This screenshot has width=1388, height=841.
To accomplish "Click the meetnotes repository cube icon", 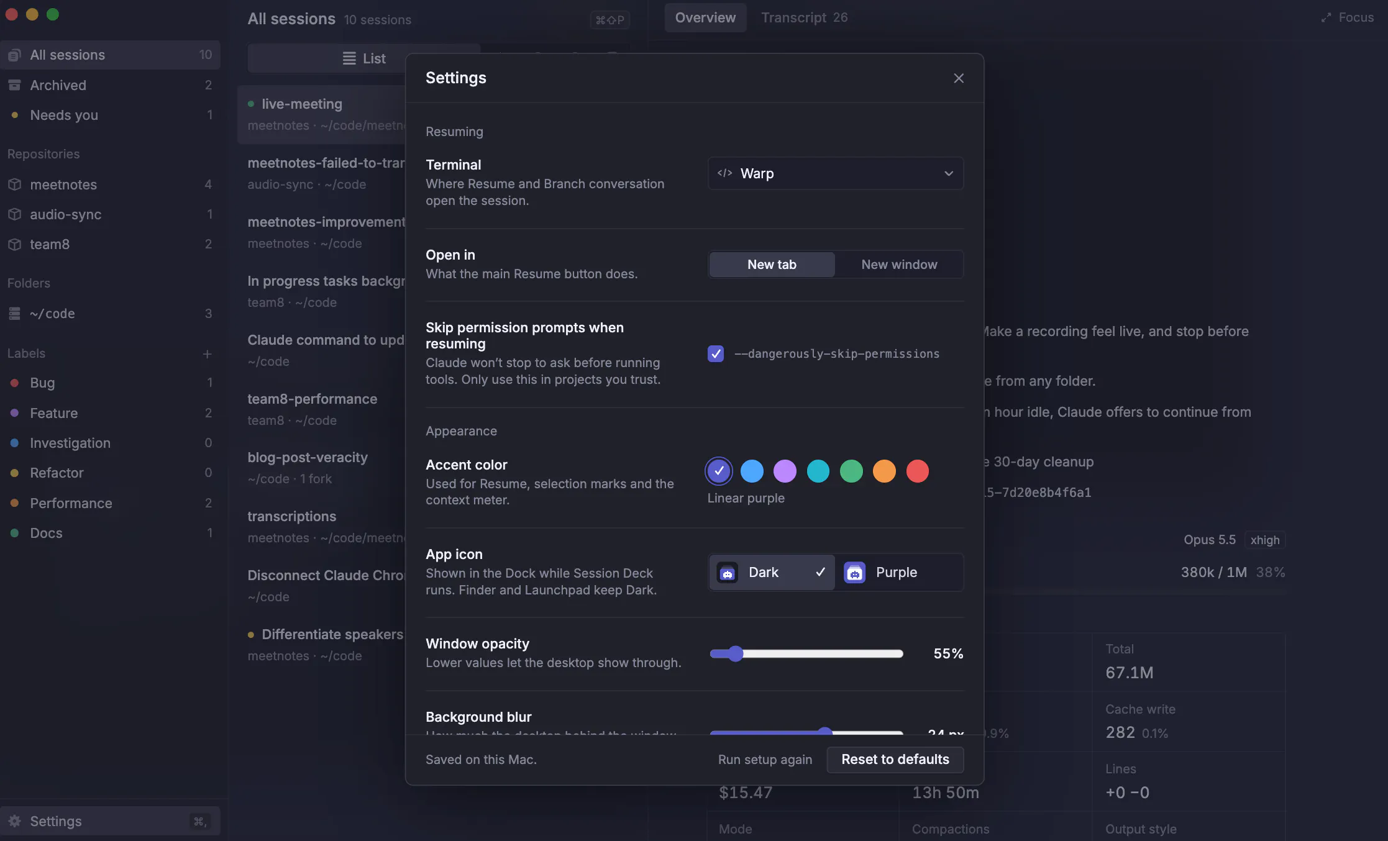I will point(15,184).
